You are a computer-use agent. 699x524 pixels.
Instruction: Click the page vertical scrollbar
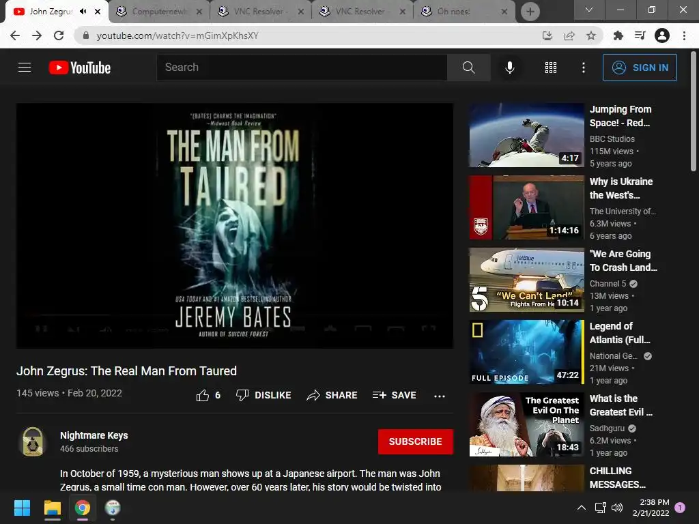coord(694,111)
